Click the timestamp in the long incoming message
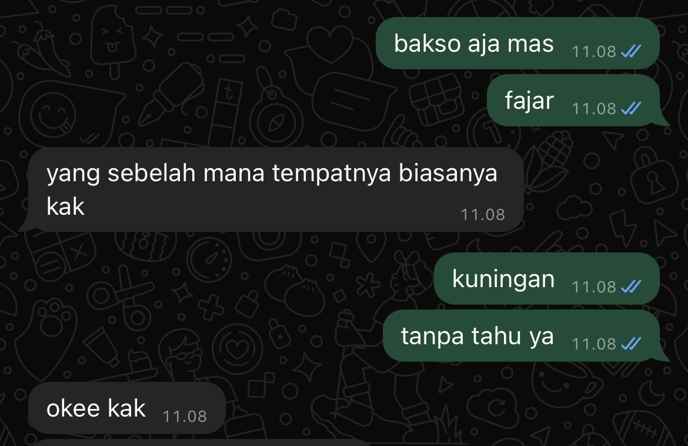The height and width of the screenshot is (446, 688). point(483,215)
